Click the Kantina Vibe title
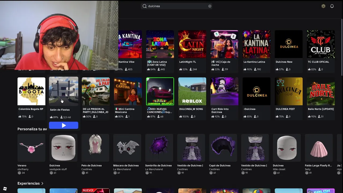Screen dimensions: 343x193 click(126, 62)
